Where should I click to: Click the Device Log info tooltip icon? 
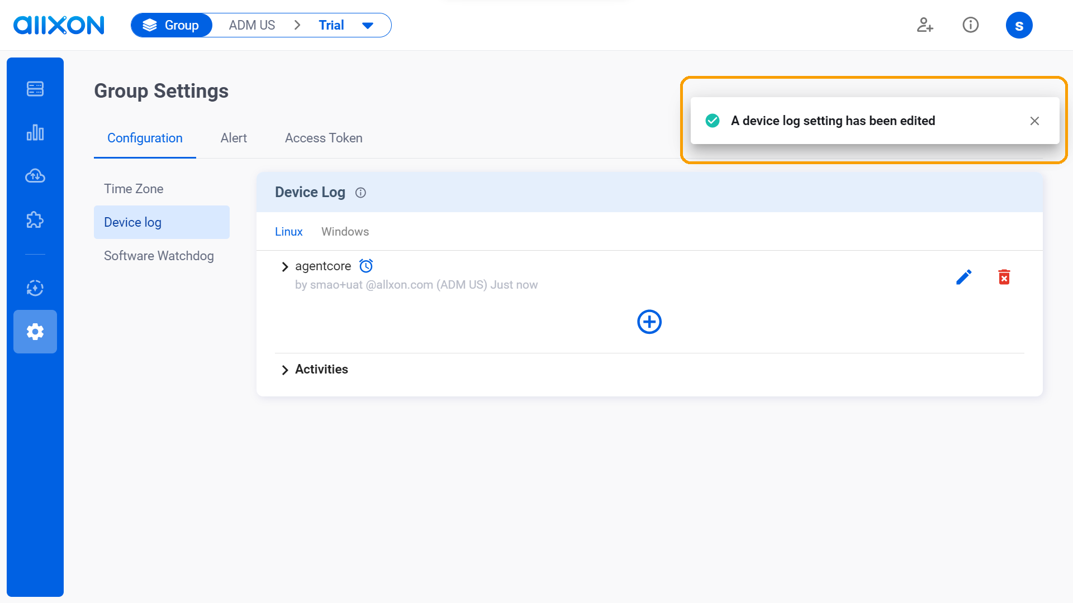[x=360, y=193]
